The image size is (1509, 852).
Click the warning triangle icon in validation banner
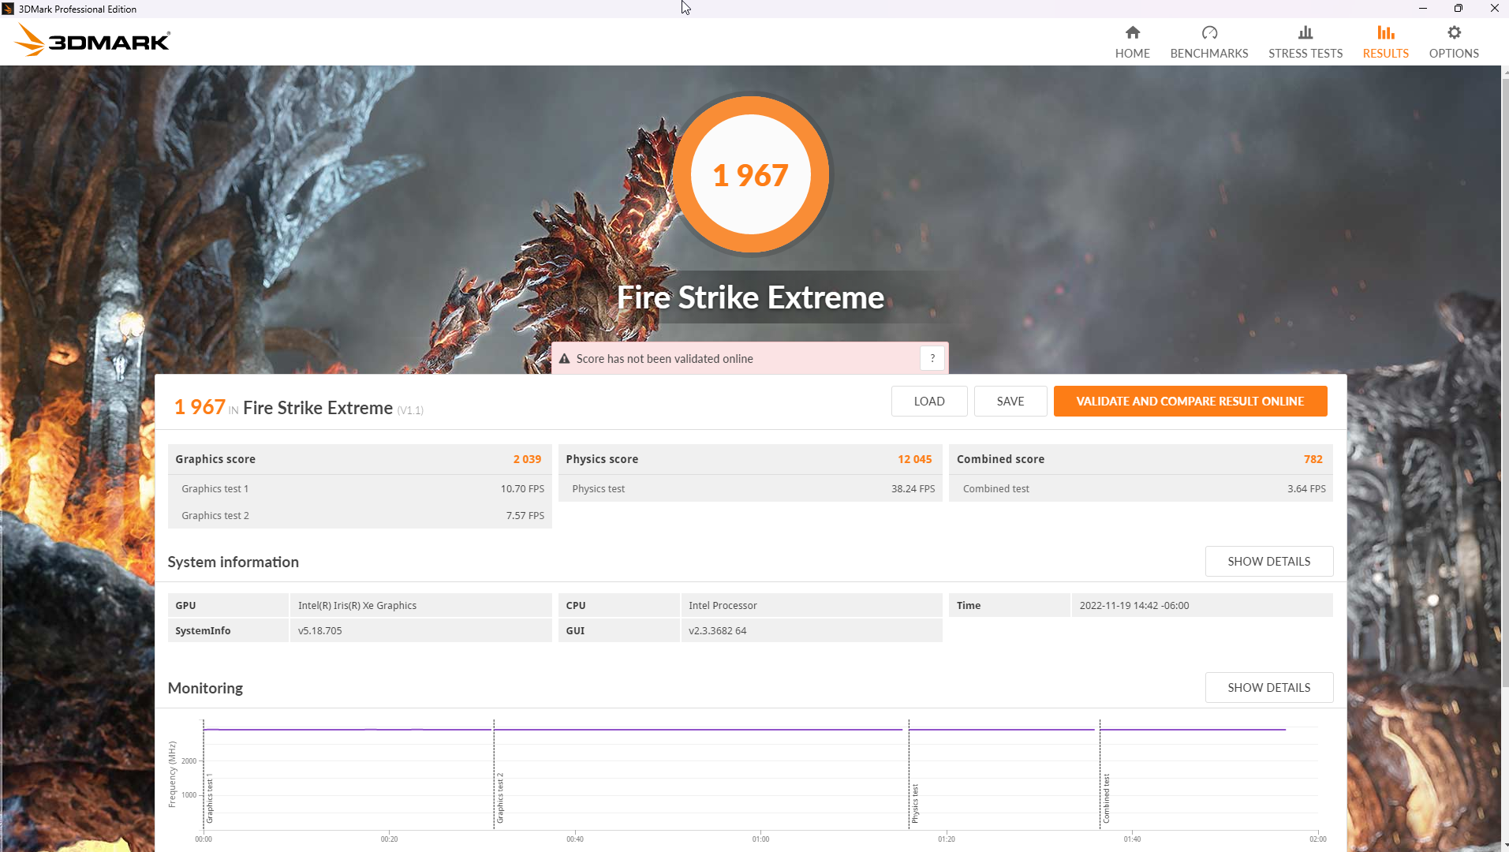click(x=564, y=359)
